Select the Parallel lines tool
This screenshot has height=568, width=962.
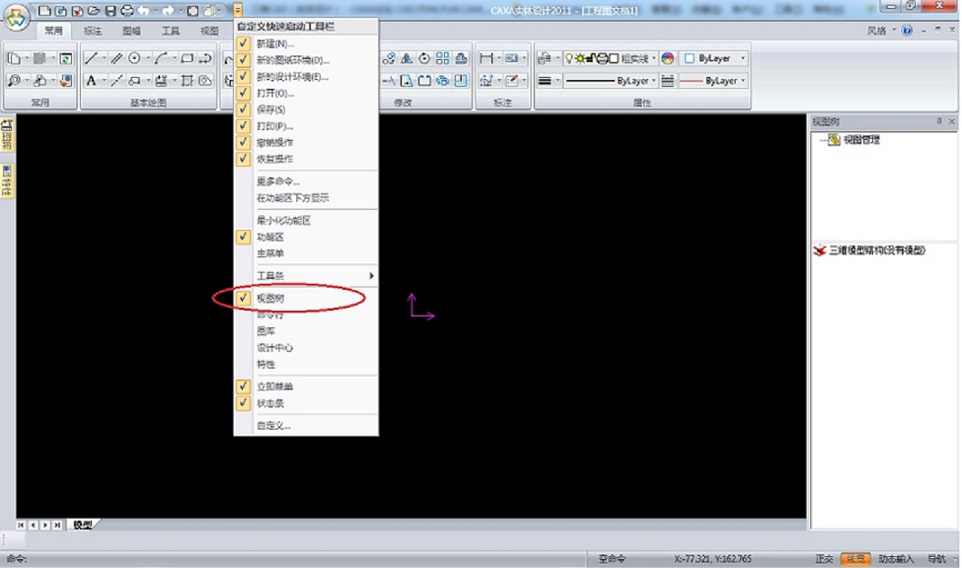(x=116, y=58)
